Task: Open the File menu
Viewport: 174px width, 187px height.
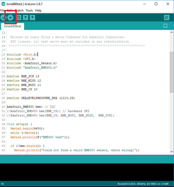Action: pyautogui.click(x=3, y=10)
